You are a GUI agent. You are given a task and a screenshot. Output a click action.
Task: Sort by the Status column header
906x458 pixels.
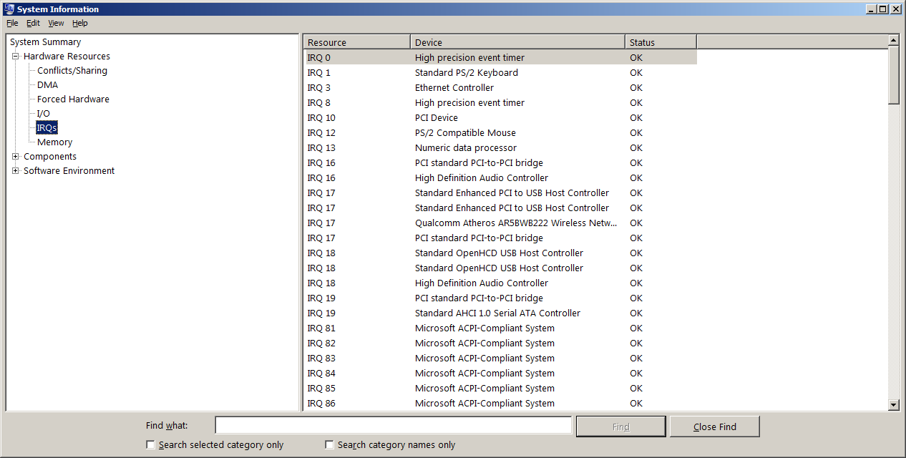pos(660,42)
